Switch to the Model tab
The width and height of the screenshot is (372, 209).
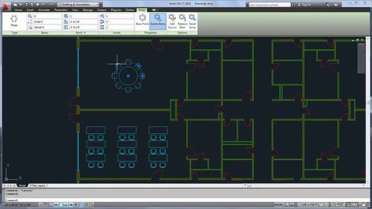coord(22,185)
